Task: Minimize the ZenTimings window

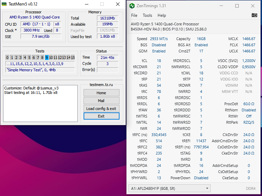Action: click(x=222, y=6)
